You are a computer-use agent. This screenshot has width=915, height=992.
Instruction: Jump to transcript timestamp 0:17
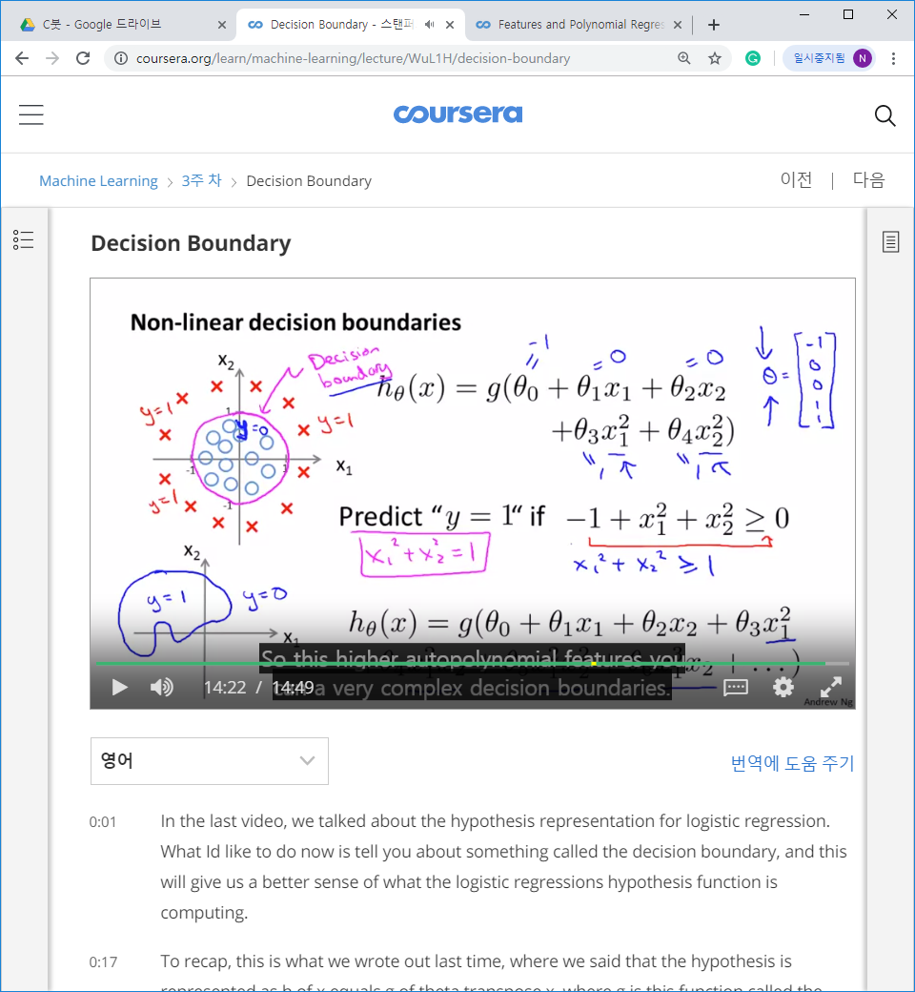pyautogui.click(x=103, y=962)
